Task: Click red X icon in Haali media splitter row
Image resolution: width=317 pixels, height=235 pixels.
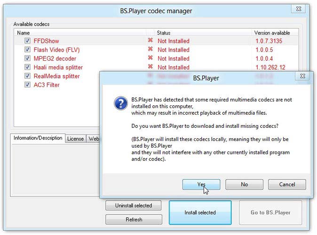Action: [151, 67]
